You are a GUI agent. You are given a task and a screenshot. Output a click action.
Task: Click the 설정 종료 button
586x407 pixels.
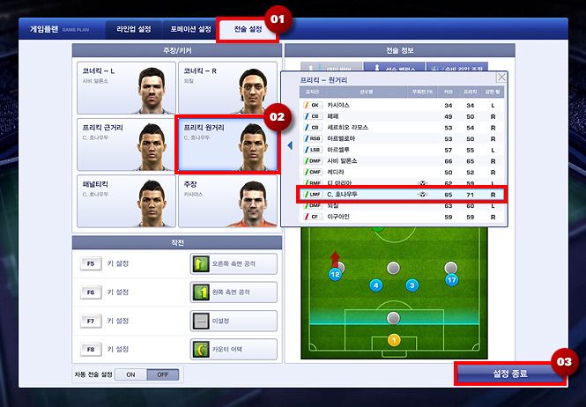[510, 373]
